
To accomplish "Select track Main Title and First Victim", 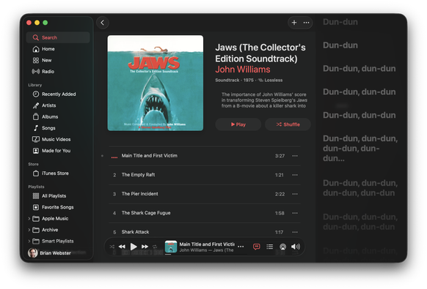I will (x=205, y=156).
